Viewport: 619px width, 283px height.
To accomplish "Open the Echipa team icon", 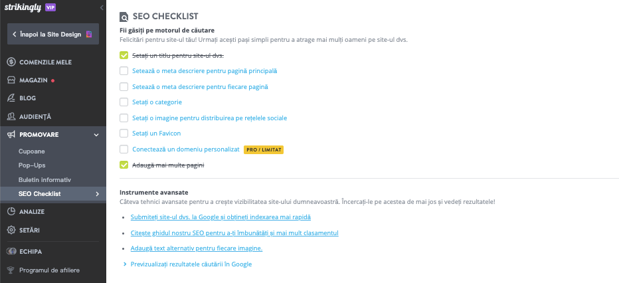I will [11, 252].
